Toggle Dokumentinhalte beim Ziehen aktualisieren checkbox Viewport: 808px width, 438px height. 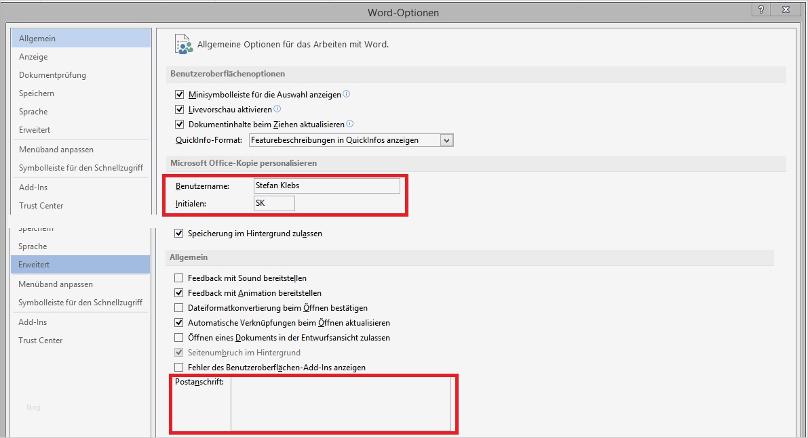pyautogui.click(x=180, y=125)
